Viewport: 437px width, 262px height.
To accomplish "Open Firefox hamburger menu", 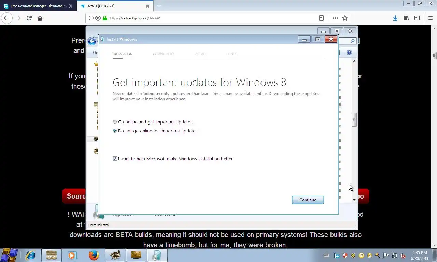I will (430, 18).
